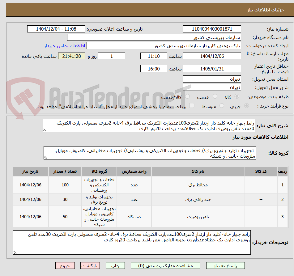Click the validity time 16:00 field
This screenshot has width=294, height=276.
pos(154,69)
